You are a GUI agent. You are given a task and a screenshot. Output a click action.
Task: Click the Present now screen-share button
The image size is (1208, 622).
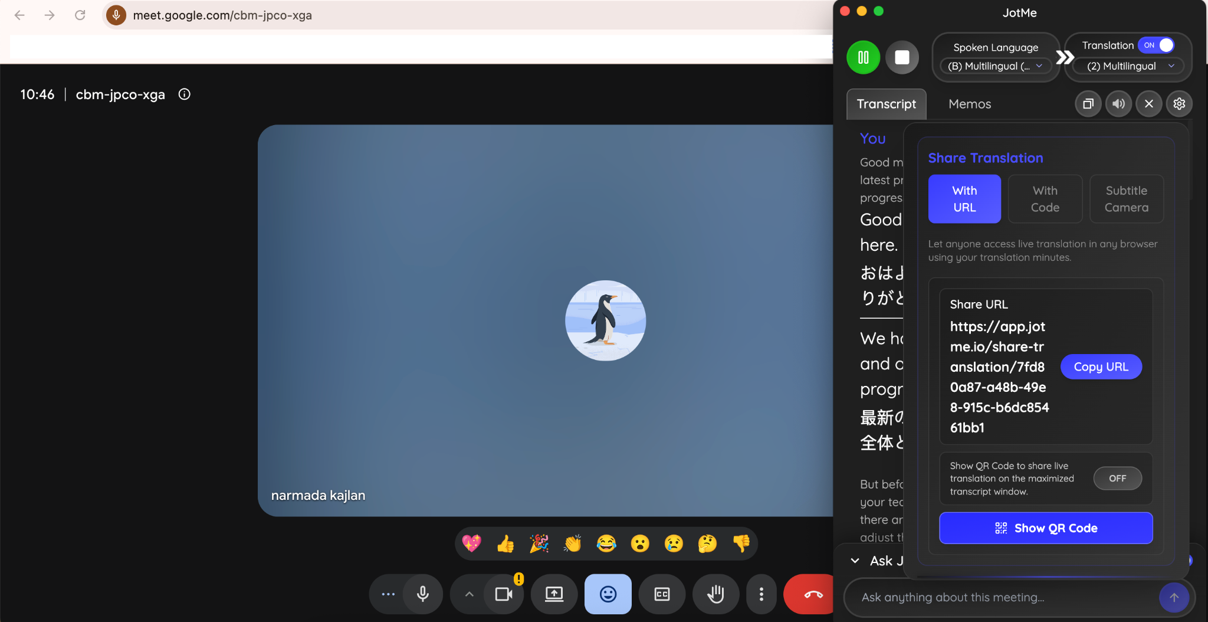click(554, 594)
